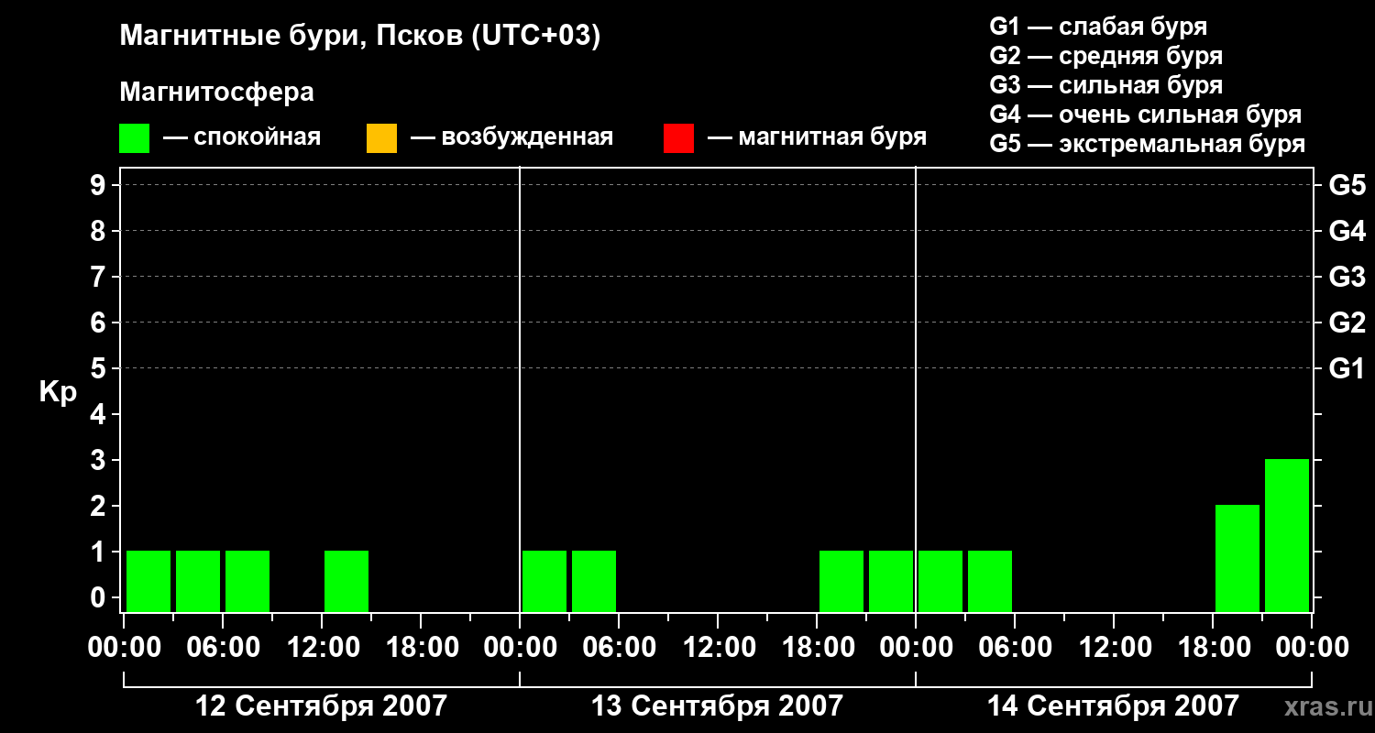
Task: Click the 12:00 time label for 13 September
Action: pos(718,648)
